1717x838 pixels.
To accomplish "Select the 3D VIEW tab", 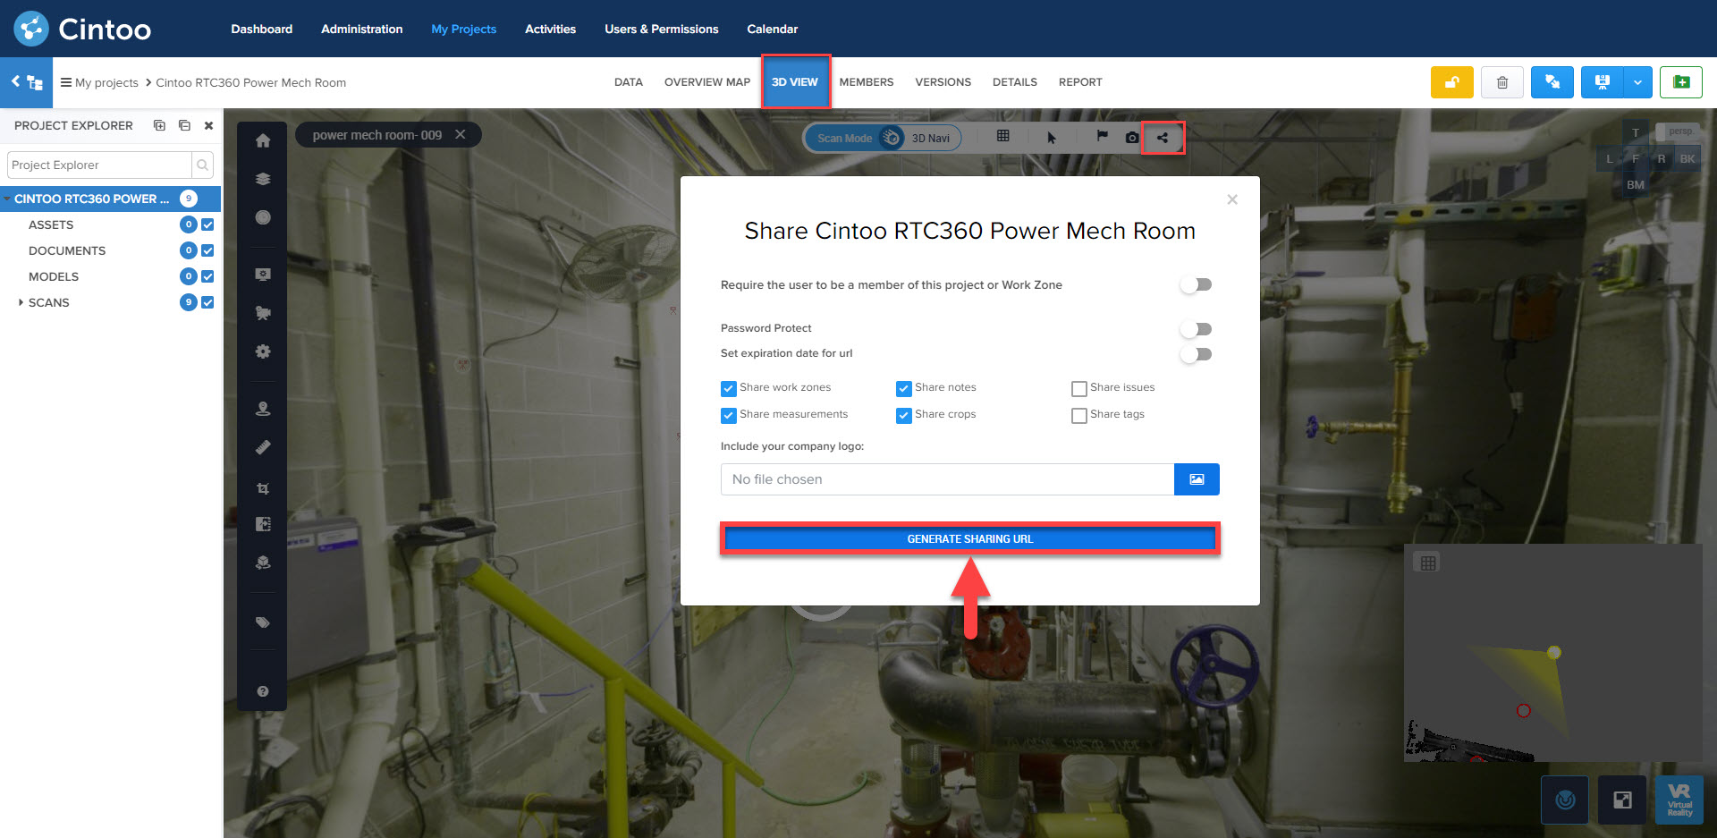I will pyautogui.click(x=795, y=82).
